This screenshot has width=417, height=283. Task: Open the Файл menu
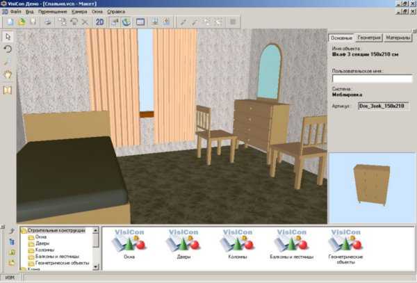pyautogui.click(x=16, y=12)
